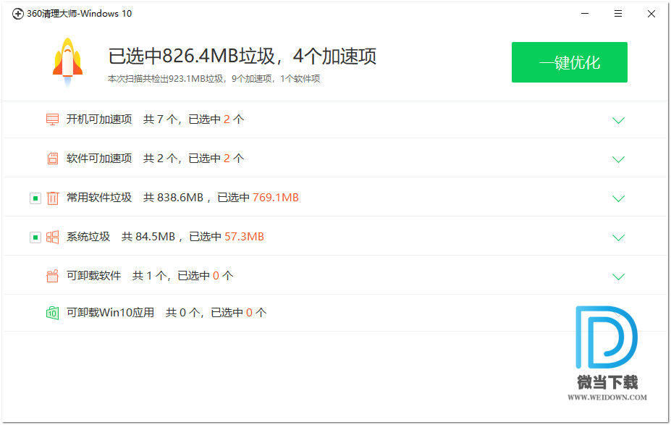
Task: Close the 360清理大师 window
Action: tap(651, 14)
